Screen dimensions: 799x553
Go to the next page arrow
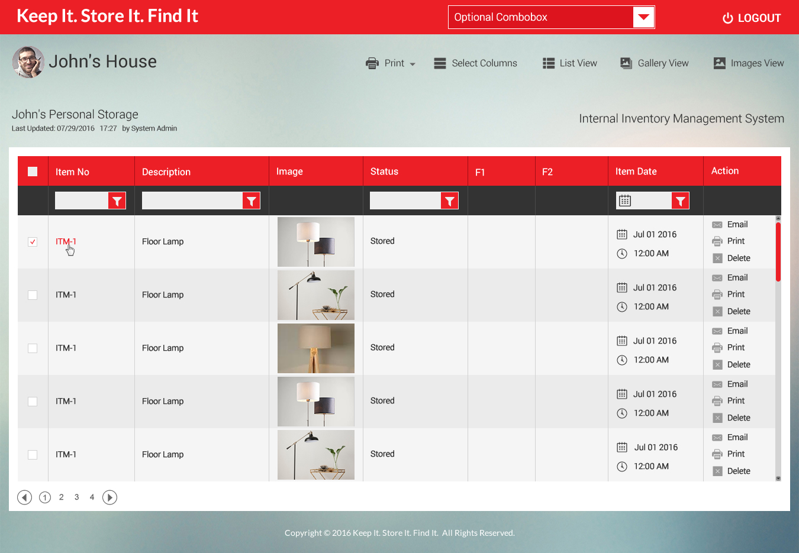pos(109,497)
